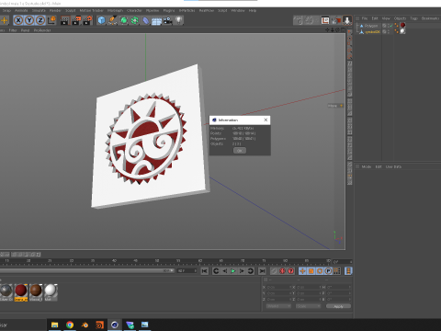Toggle red Autokeying button
The width and height of the screenshot is (441, 331).
tap(290, 271)
